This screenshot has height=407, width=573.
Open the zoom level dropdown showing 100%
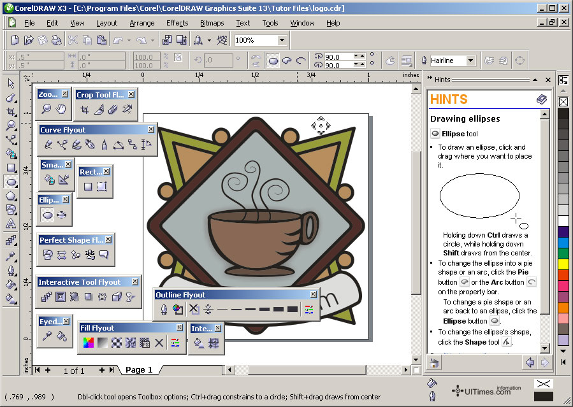tap(282, 40)
